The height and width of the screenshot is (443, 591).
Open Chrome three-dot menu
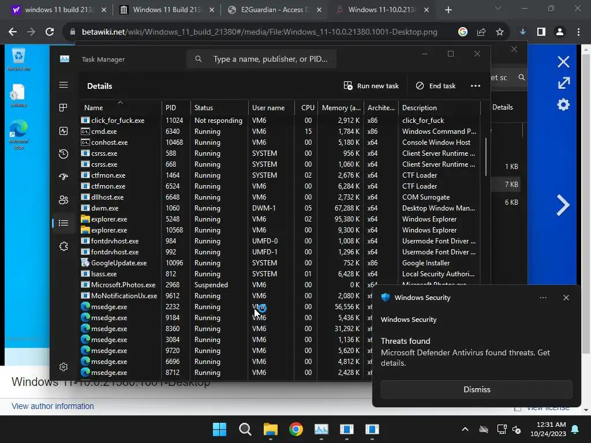578,32
